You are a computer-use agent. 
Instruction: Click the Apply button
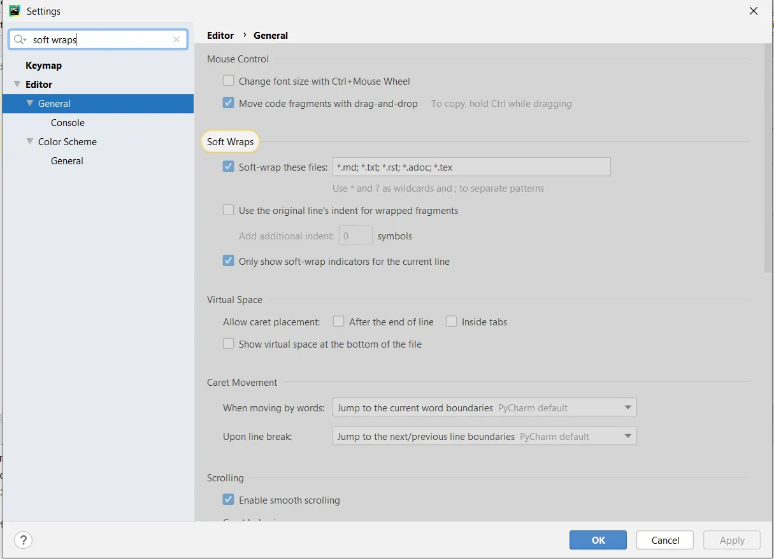pyautogui.click(x=732, y=540)
